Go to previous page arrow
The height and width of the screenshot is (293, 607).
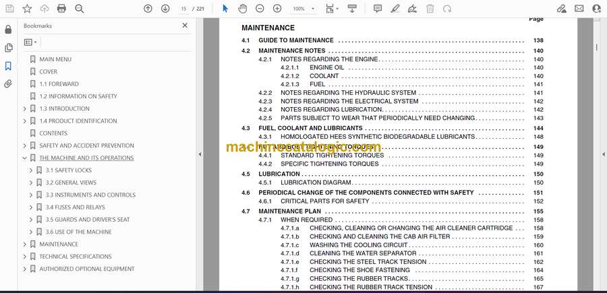148,9
